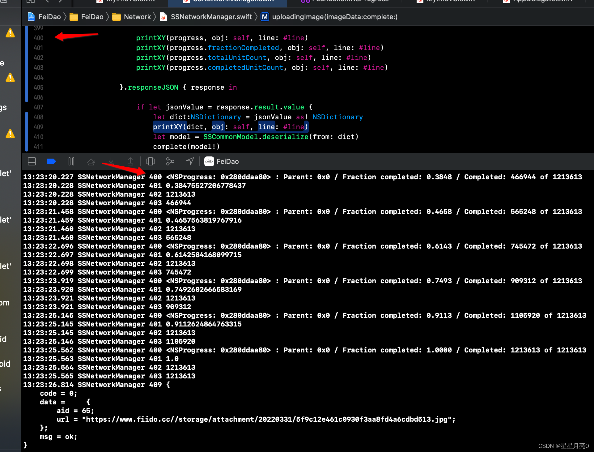The height and width of the screenshot is (452, 594).
Task: Click the step into debug button
Action: tap(111, 161)
